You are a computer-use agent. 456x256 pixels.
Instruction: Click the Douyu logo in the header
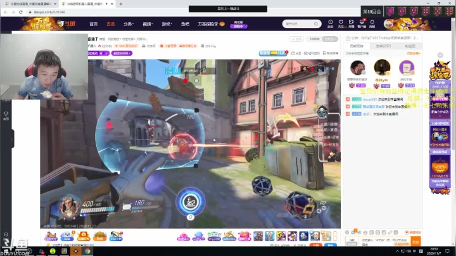[x=66, y=23]
